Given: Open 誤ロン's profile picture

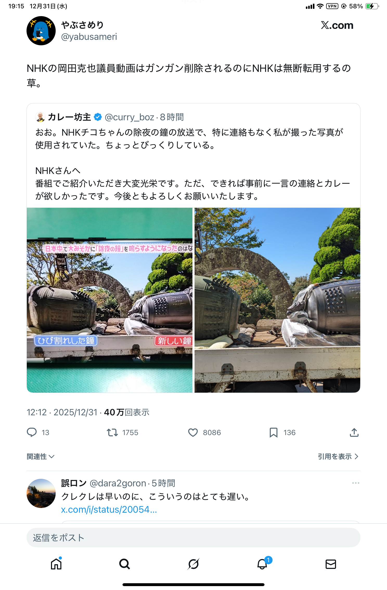Looking at the screenshot, I should coord(41,493).
